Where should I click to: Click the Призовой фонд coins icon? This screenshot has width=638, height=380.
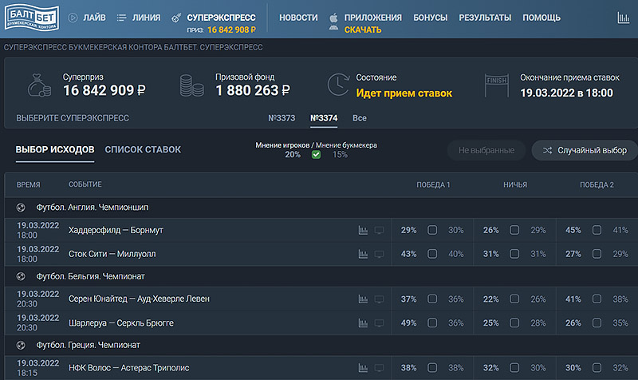[191, 85]
